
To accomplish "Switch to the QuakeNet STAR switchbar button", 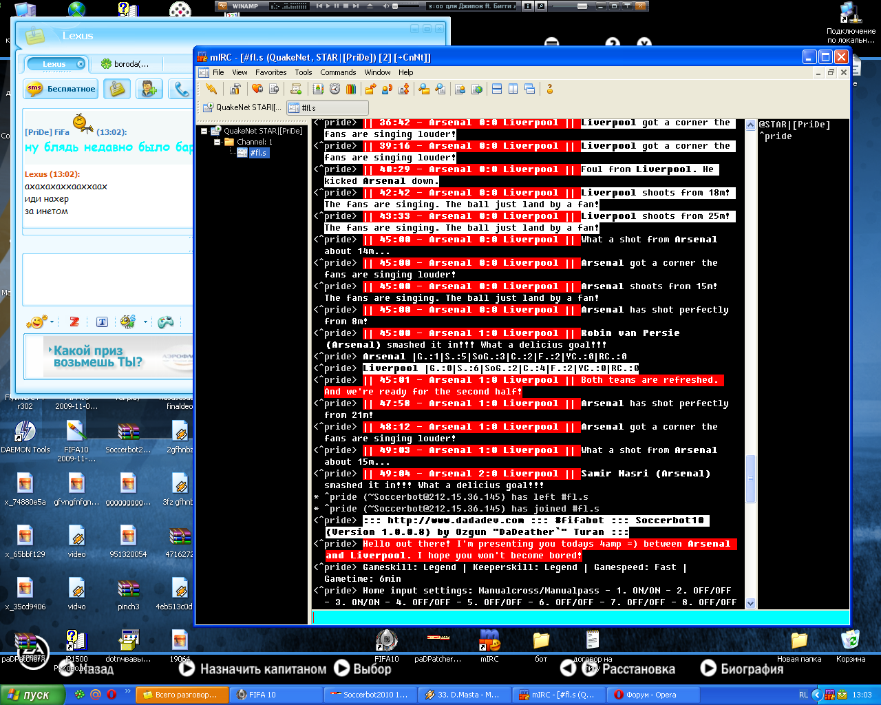I will pyautogui.click(x=242, y=107).
